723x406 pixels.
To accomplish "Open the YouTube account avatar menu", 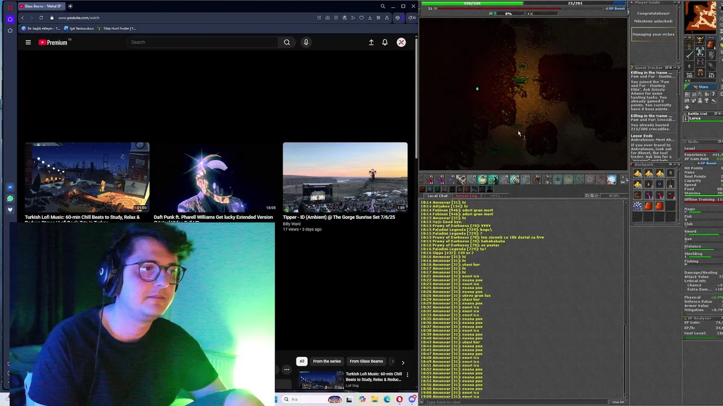I will [x=401, y=42].
